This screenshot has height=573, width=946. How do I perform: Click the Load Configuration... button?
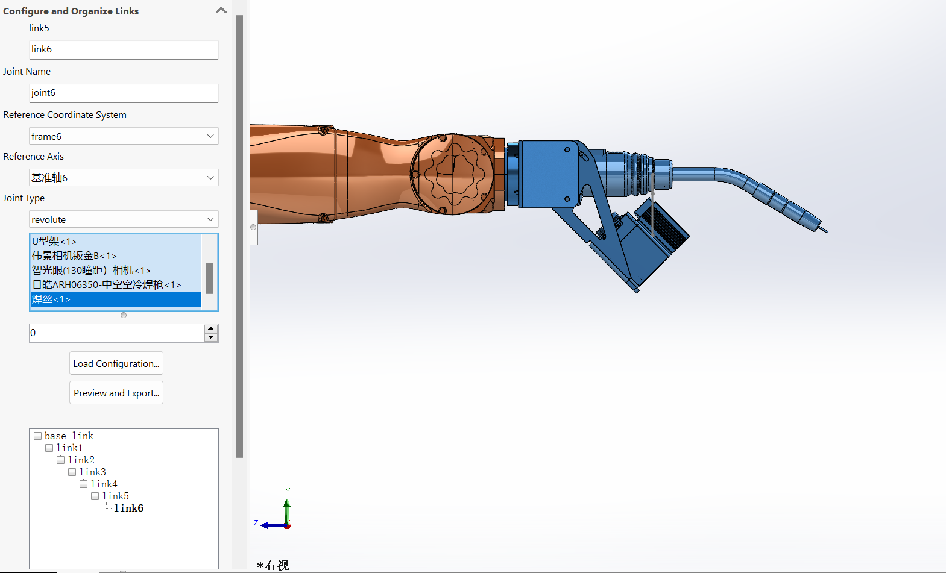point(116,363)
